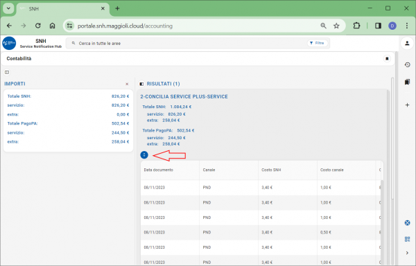Bookmark the Contabilità page
416x266 pixels.
[x=387, y=59]
